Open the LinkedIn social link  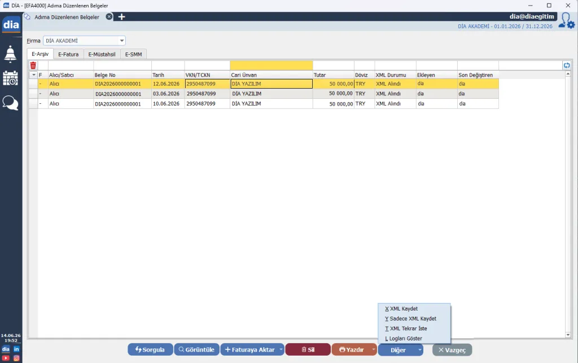pyautogui.click(x=16, y=349)
